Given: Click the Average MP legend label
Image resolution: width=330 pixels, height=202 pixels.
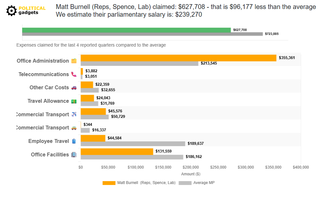Looking at the screenshot, I should (204, 183).
